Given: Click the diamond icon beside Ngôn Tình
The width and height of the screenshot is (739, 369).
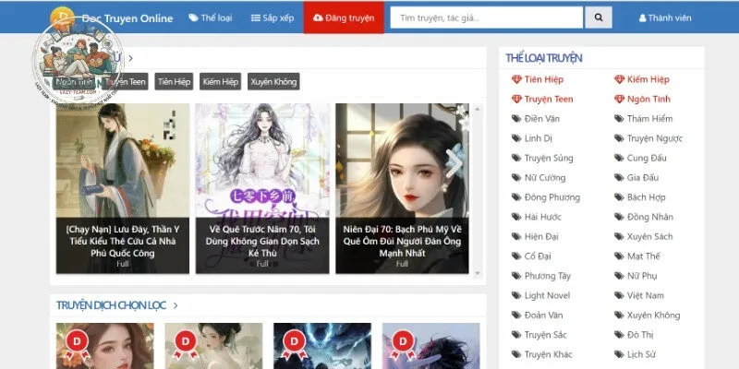Looking at the screenshot, I should click(619, 100).
